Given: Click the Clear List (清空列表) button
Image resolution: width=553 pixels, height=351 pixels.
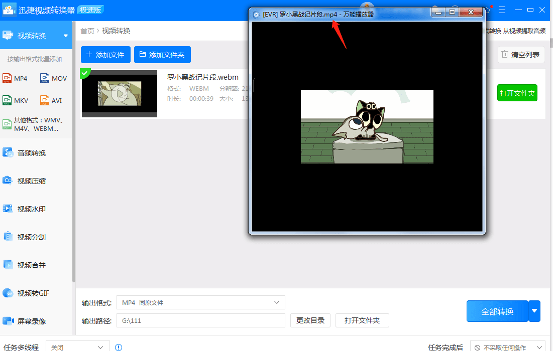Looking at the screenshot, I should click(520, 55).
